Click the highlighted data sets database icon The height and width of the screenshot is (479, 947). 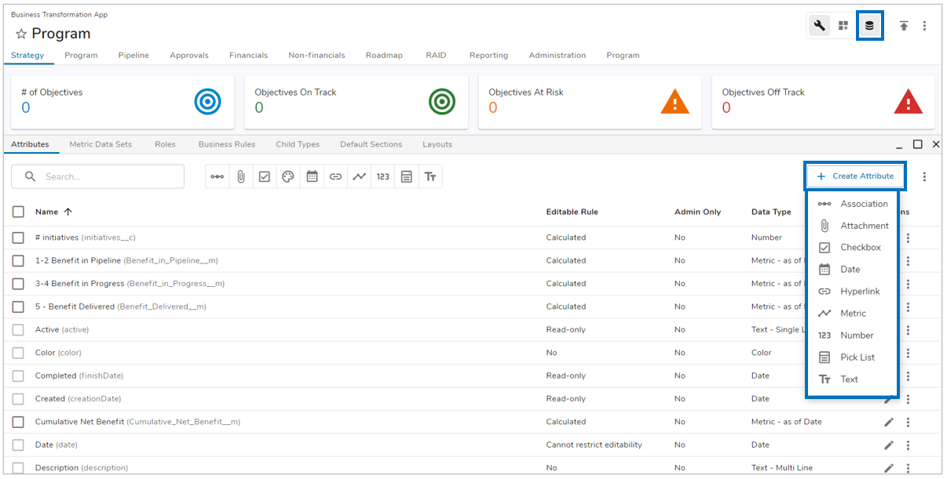click(869, 25)
